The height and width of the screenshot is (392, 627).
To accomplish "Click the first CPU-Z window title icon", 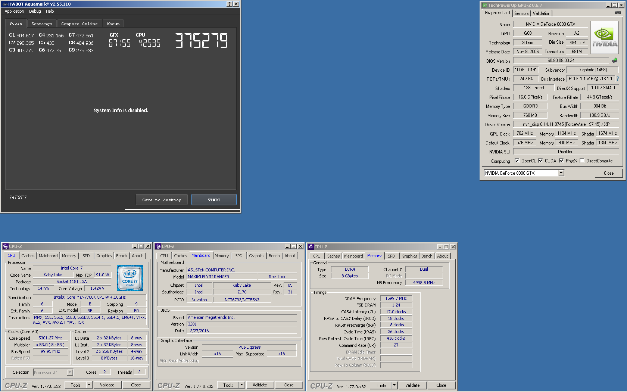I will tap(6, 246).
